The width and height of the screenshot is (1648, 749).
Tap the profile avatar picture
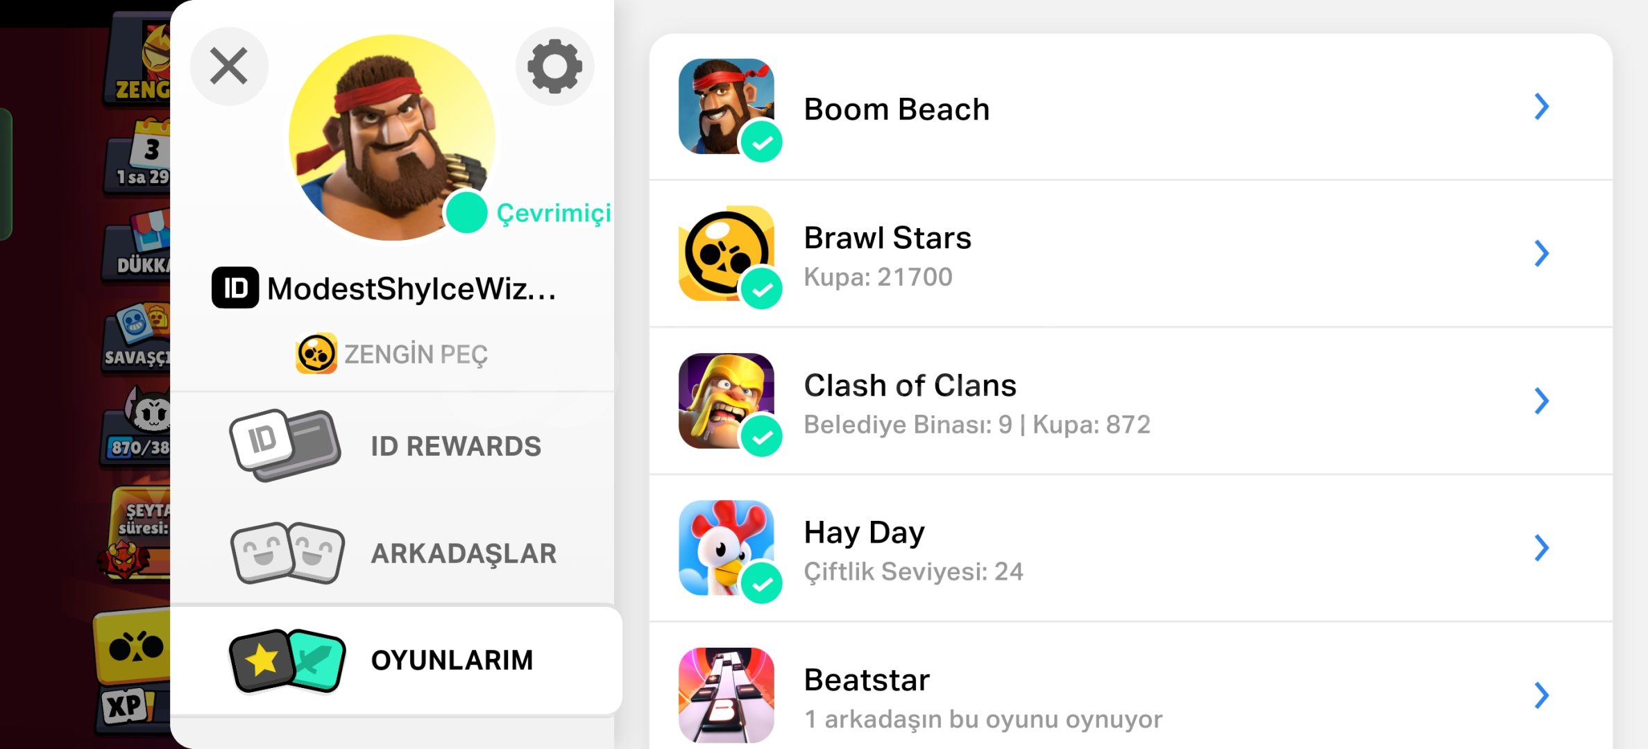(392, 137)
